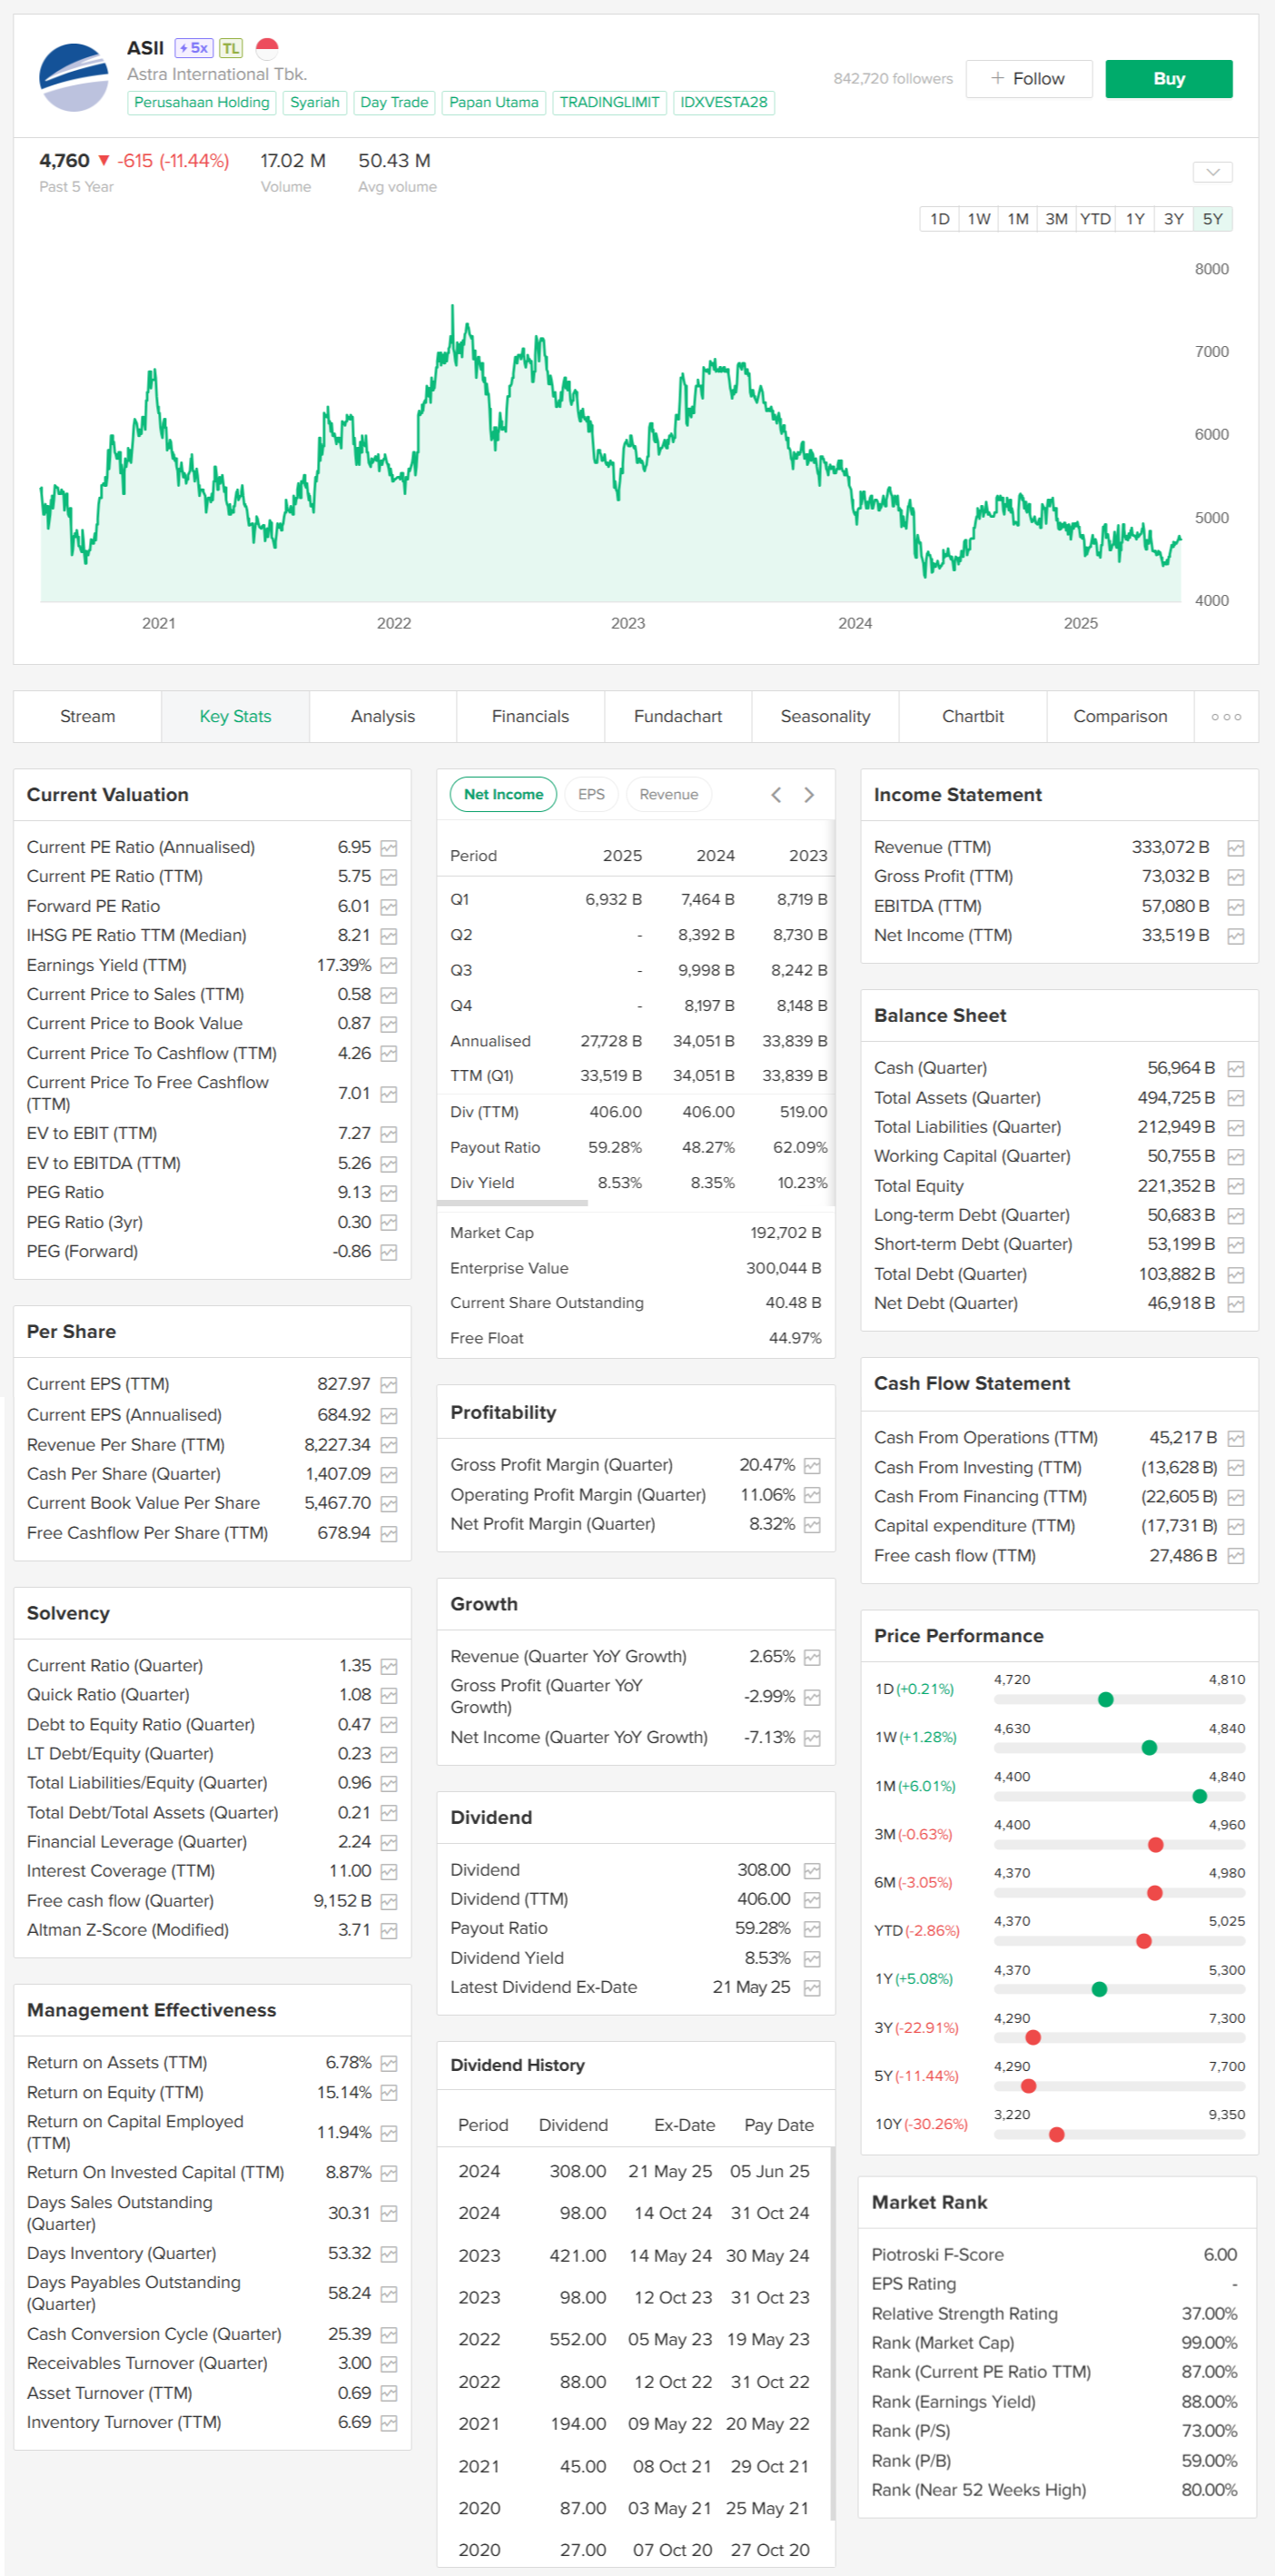The height and width of the screenshot is (2576, 1275).
Task: Open chart icon for Cash Per Share (Quarter)
Action: coord(389,1475)
